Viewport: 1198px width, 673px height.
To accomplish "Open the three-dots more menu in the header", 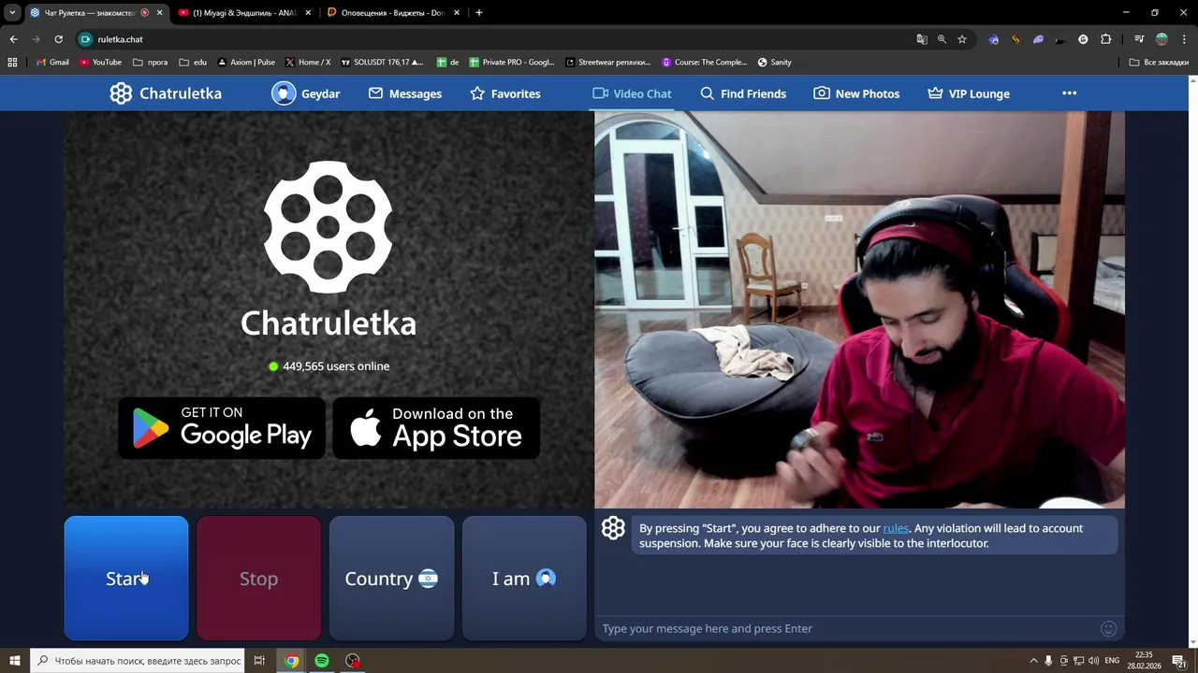I will (1069, 93).
